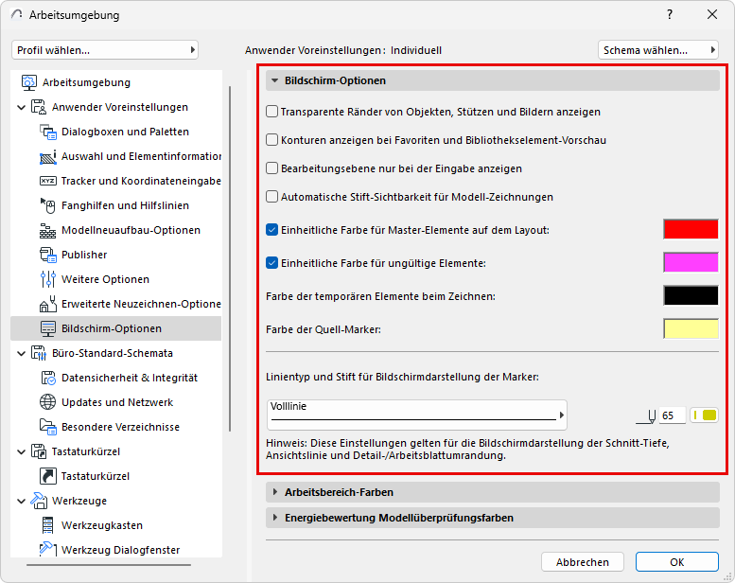This screenshot has width=735, height=583.
Task: Click the Datensicherheit & Integrität icon
Action: pos(48,378)
